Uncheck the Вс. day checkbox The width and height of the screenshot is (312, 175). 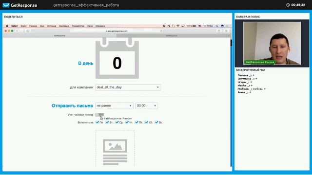pyautogui.click(x=156, y=122)
